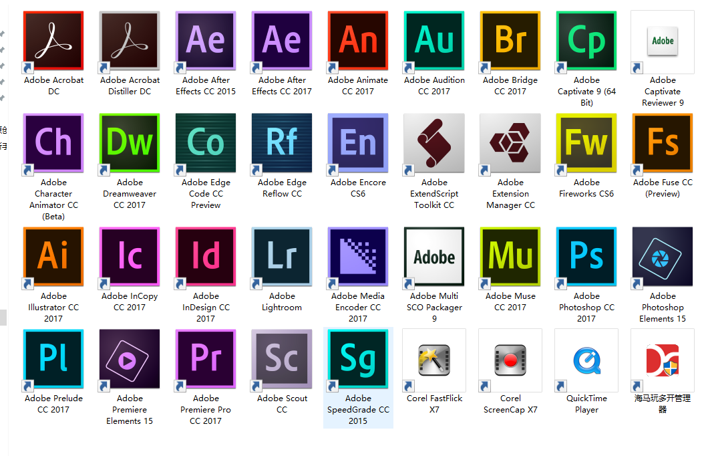706x456 pixels.
Task: Select the Character Animator CC (Beta) icon
Action: point(53,143)
